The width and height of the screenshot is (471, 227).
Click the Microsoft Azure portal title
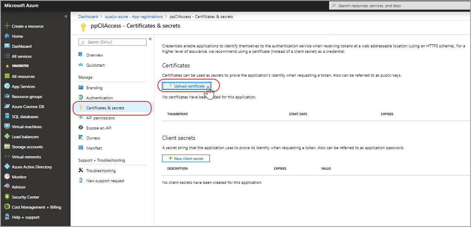[x=21, y=5]
